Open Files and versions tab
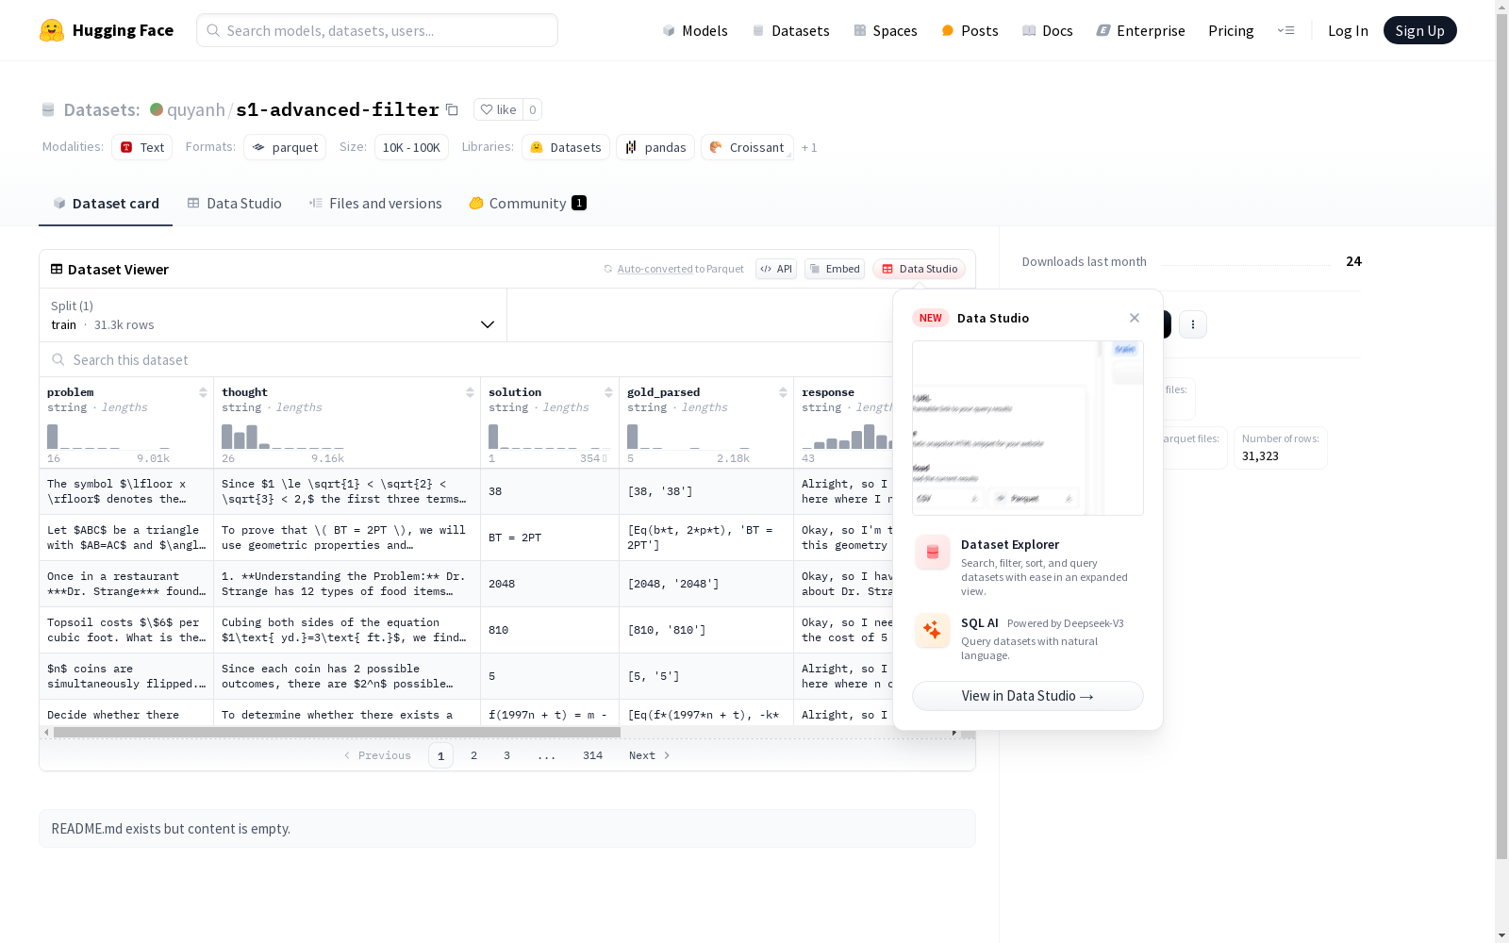The width and height of the screenshot is (1509, 943). click(x=375, y=204)
